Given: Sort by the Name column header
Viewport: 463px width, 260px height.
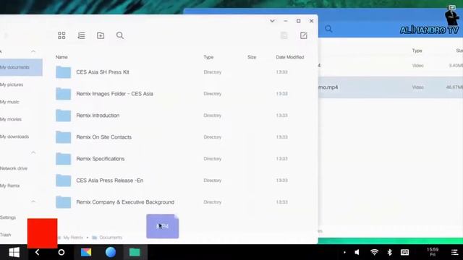Looking at the screenshot, I should (61, 57).
